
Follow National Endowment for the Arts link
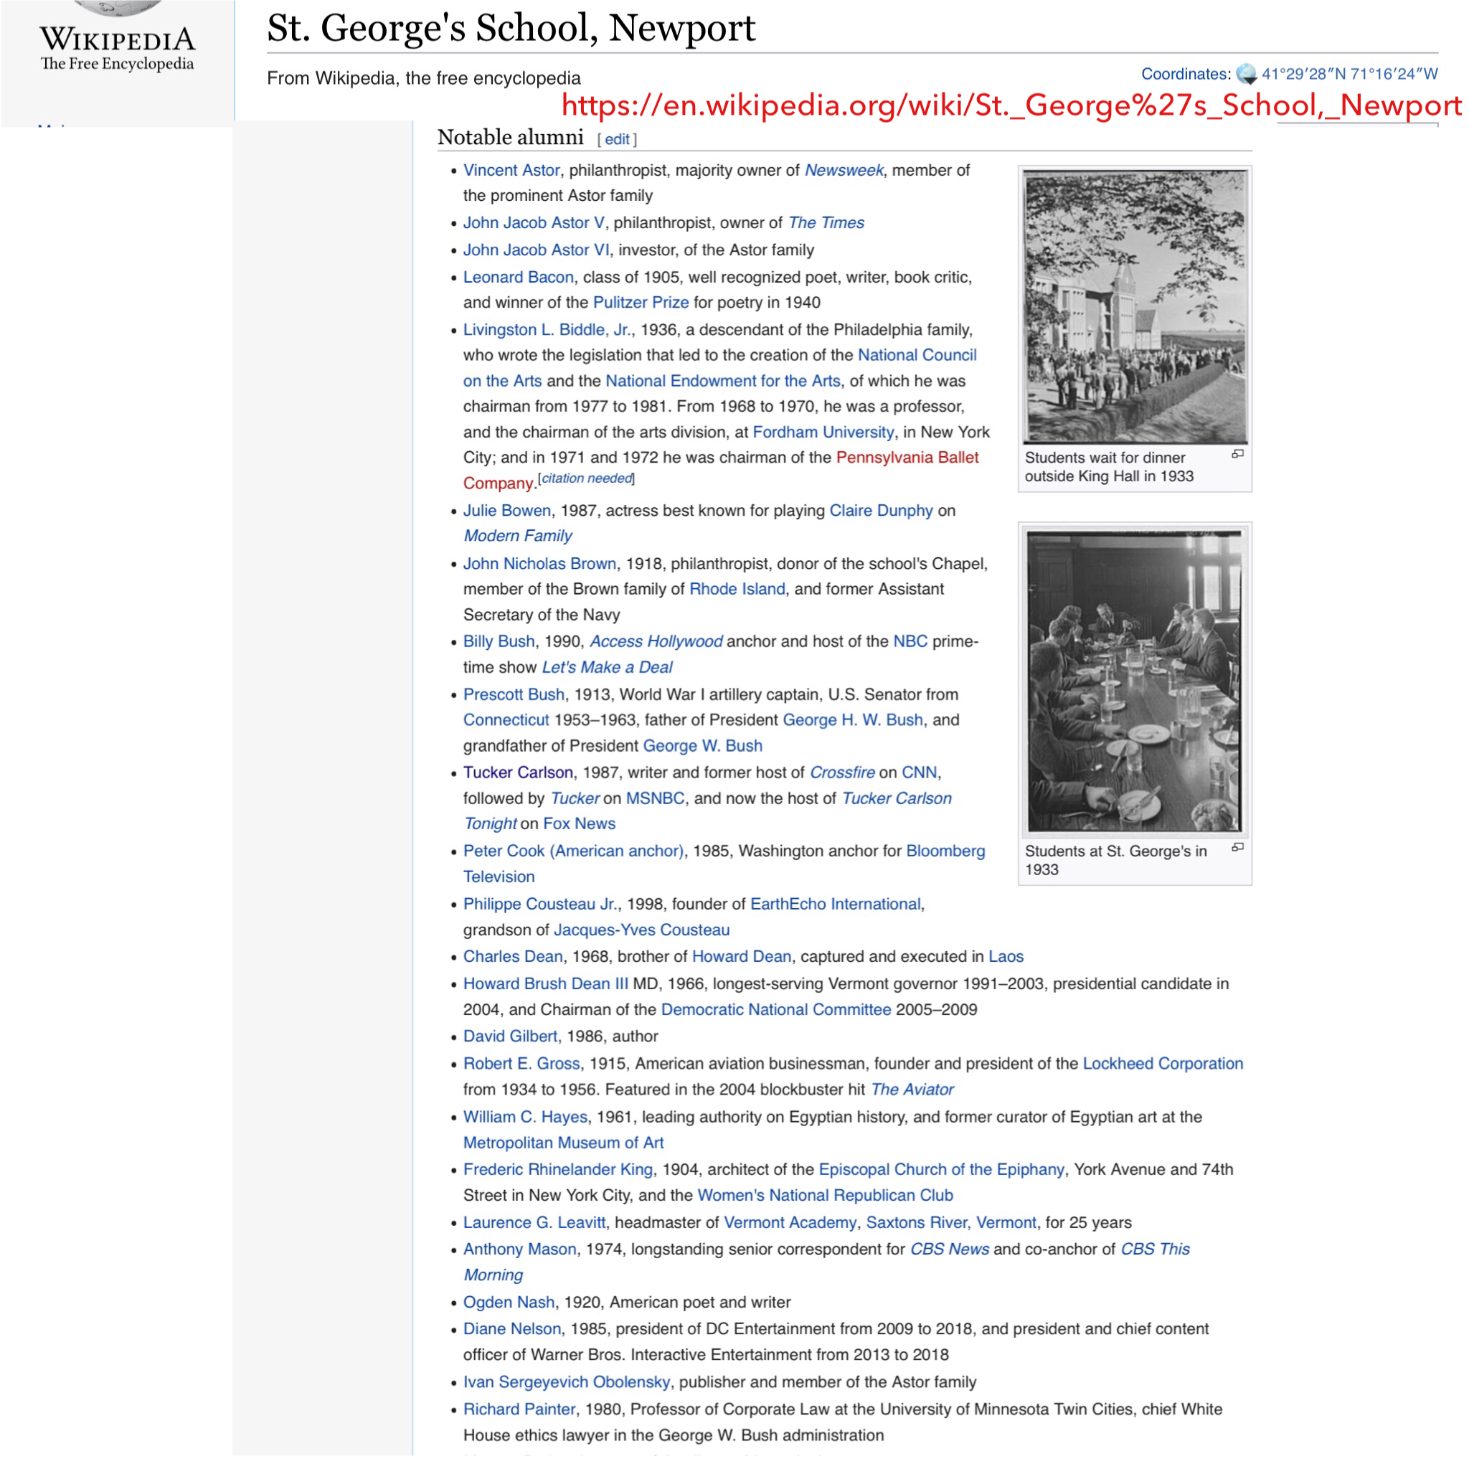click(723, 381)
